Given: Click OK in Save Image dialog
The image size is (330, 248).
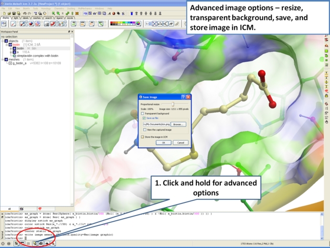Looking at the screenshot, I should click(x=163, y=143).
